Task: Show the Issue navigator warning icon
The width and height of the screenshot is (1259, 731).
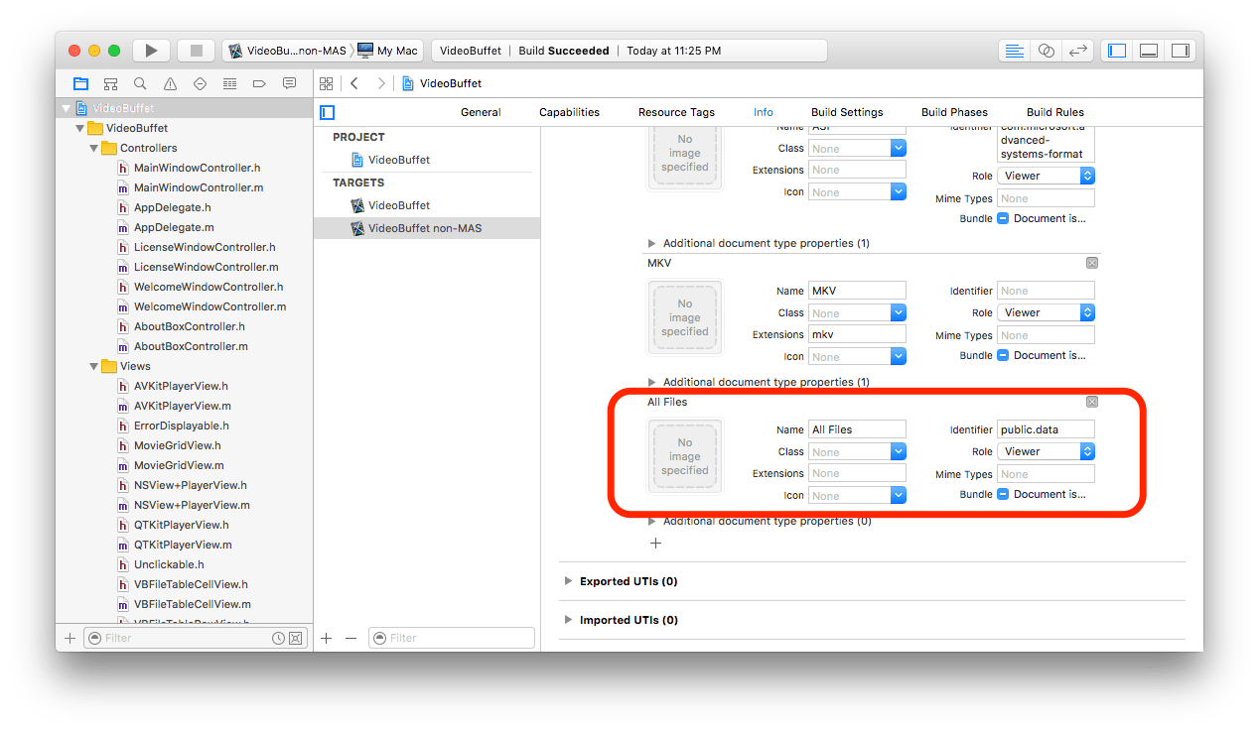Action: coord(170,83)
